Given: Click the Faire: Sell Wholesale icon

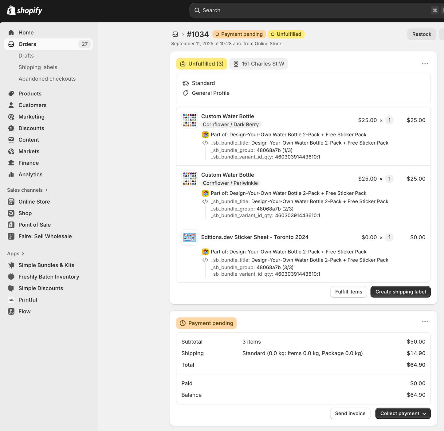Looking at the screenshot, I should pyautogui.click(x=11, y=236).
